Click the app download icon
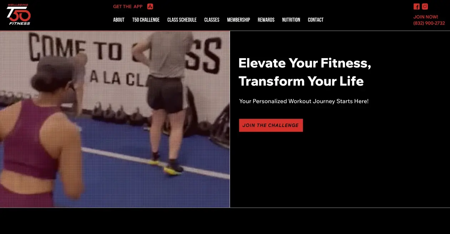The image size is (450, 234). tap(150, 6)
